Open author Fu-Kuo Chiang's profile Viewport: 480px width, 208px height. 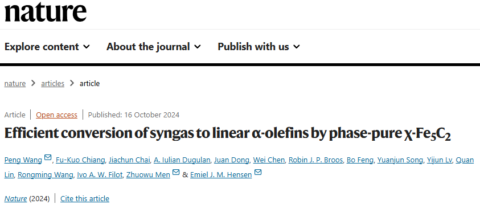[80, 160]
